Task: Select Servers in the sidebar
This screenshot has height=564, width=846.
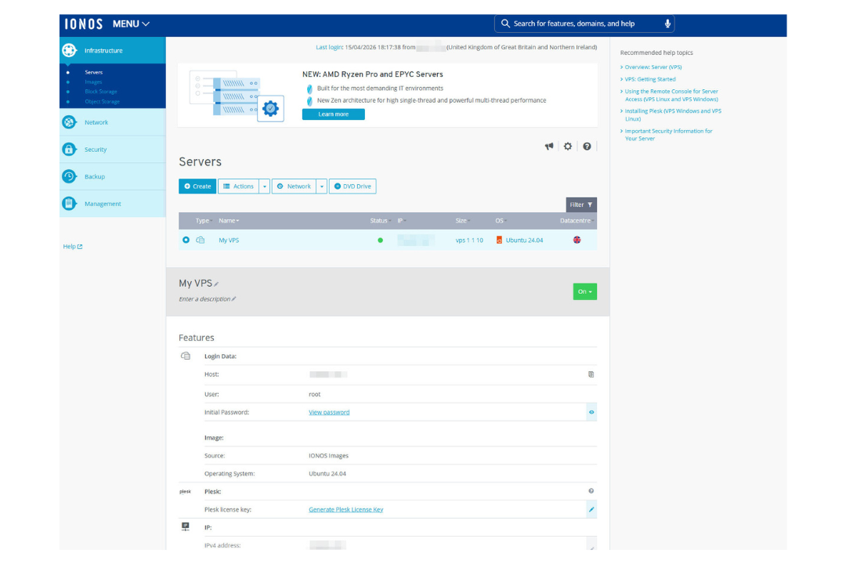Action: [93, 72]
